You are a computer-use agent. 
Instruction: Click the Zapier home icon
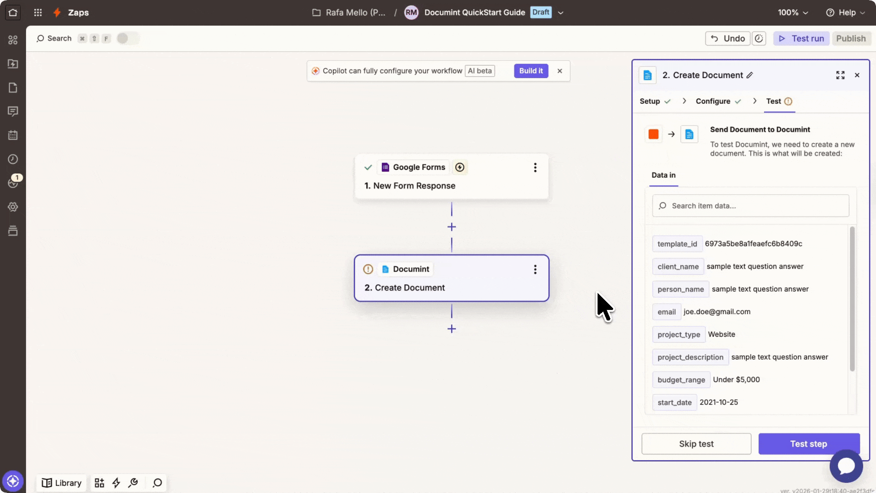[x=13, y=13]
